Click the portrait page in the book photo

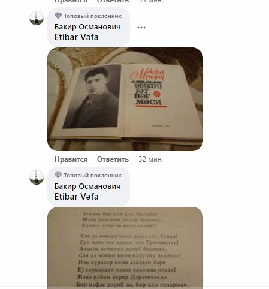click(92, 97)
